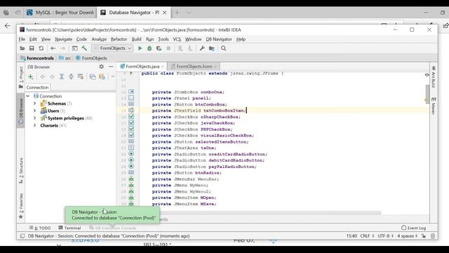Expand the Charsets node
The height and width of the screenshot is (253, 449).
click(x=34, y=125)
